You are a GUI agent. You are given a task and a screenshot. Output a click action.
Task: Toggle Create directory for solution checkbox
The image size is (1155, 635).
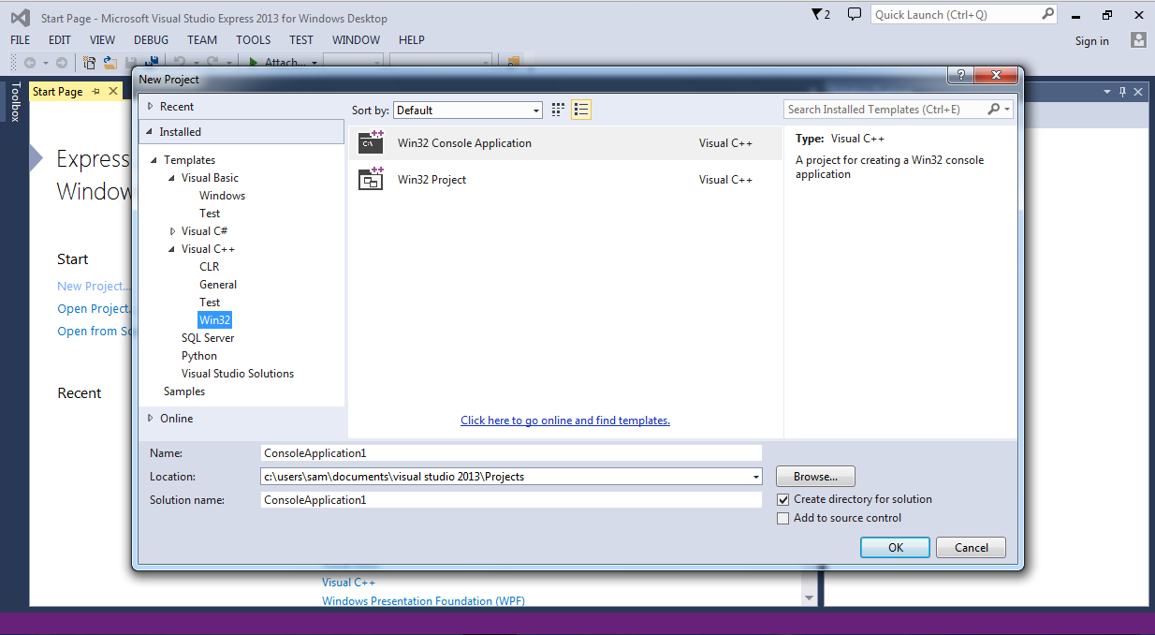(783, 500)
